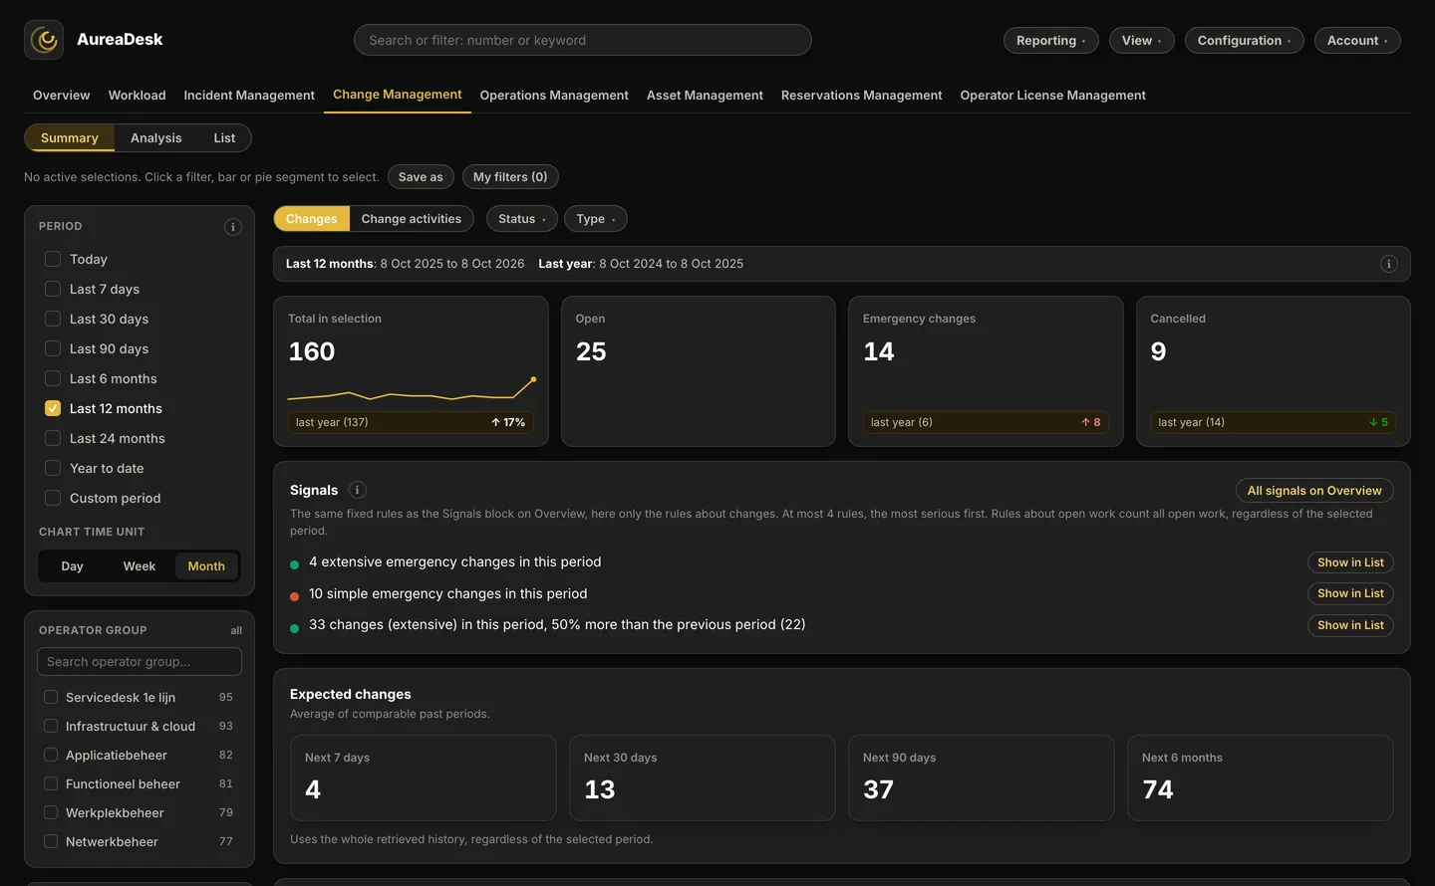Select the Infrastructuur & cloud group checkbox
This screenshot has width=1435, height=886.
pyautogui.click(x=51, y=726)
